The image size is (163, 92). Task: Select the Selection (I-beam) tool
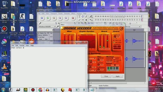point(79,16)
